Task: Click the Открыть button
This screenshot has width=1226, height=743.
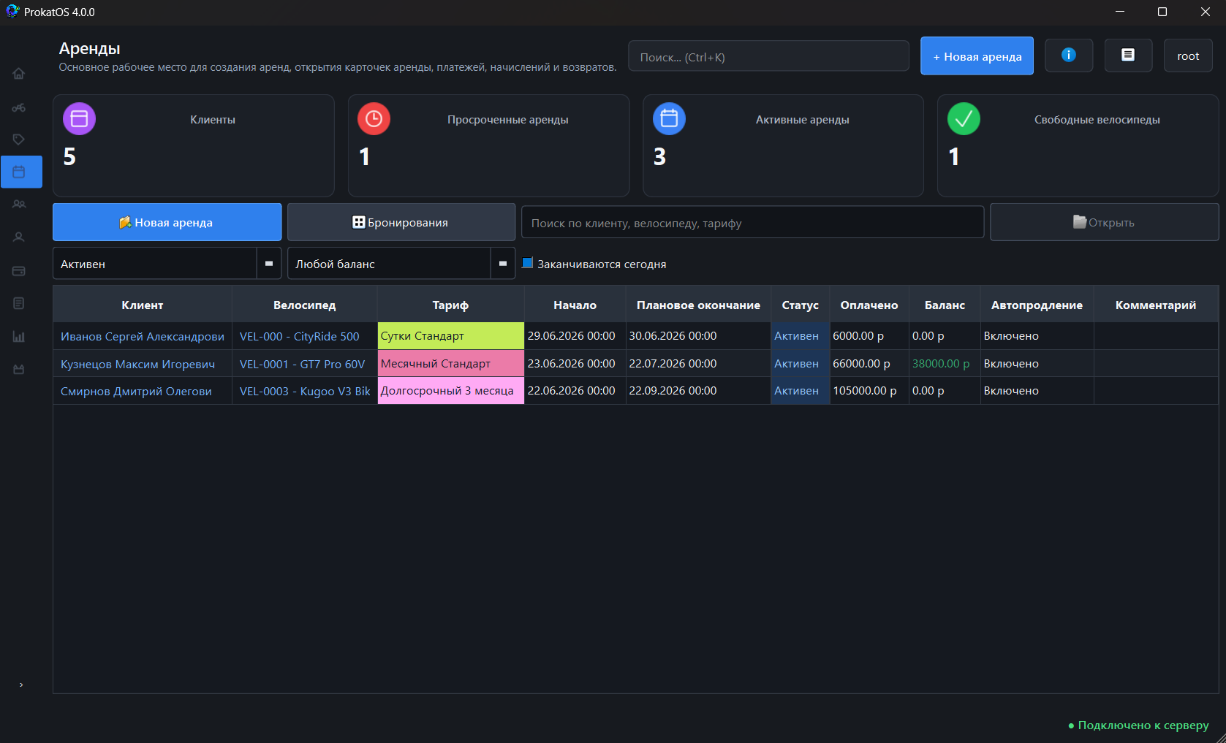Action: pos(1104,222)
